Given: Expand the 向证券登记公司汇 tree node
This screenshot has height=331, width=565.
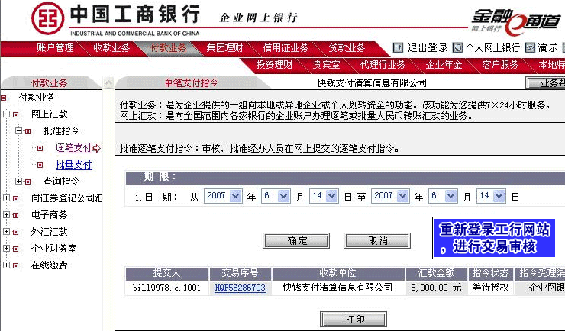Looking at the screenshot, I should tap(6, 198).
